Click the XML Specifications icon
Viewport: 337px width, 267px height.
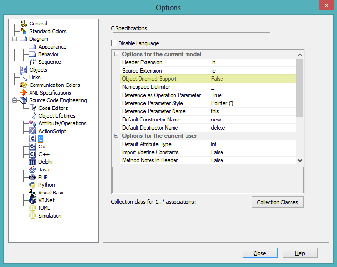pos(23,93)
